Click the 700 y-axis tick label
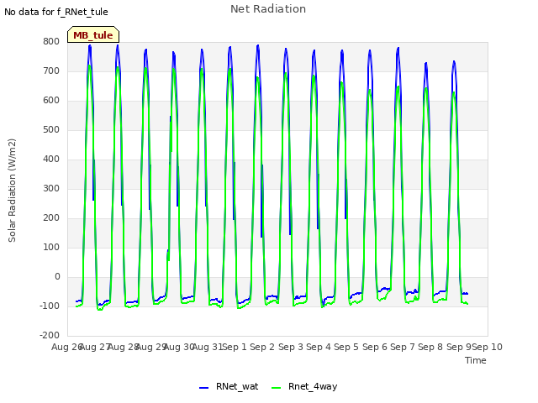The image size is (538, 403). pos(51,71)
